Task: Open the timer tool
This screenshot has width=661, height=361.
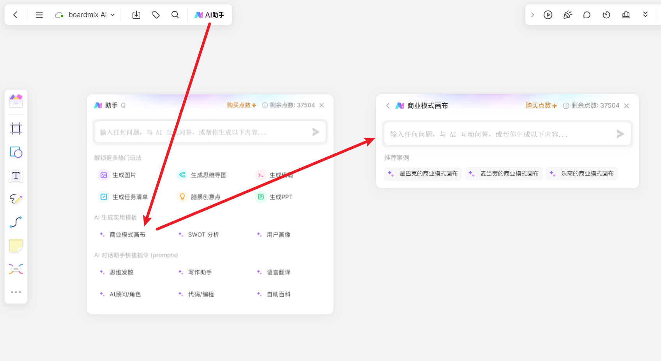Action: (x=606, y=14)
